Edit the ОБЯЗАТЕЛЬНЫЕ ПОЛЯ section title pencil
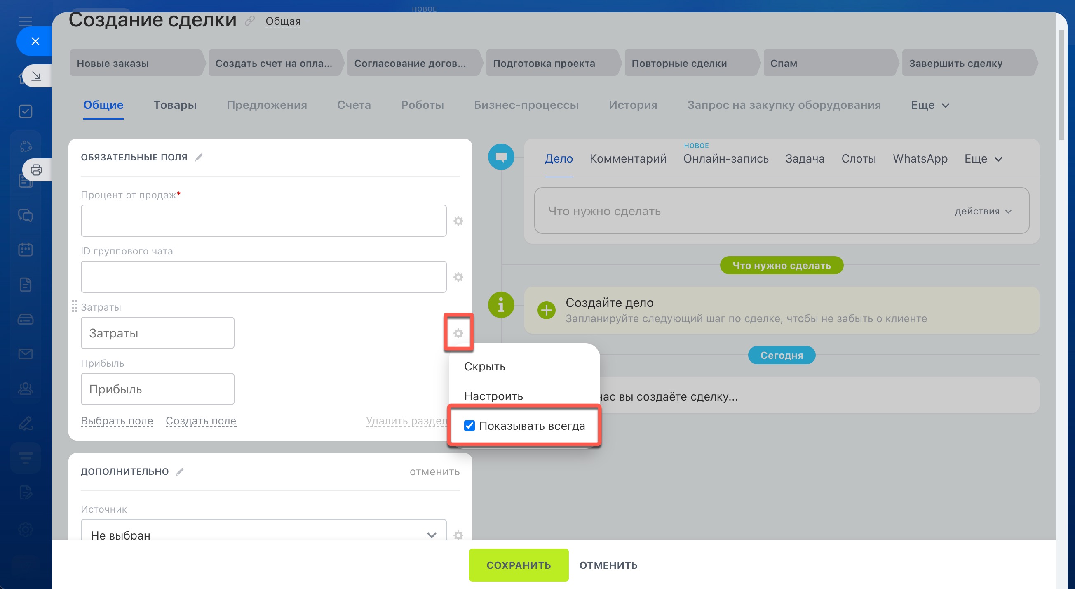This screenshot has height=589, width=1075. point(199,158)
